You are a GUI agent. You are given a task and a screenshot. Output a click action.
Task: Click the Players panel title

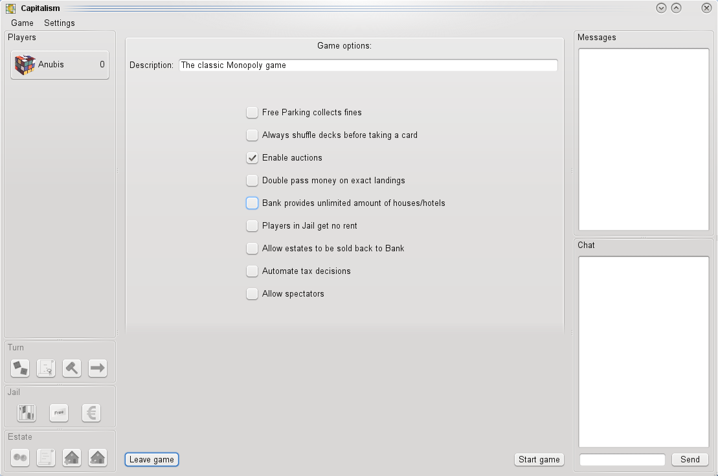22,37
